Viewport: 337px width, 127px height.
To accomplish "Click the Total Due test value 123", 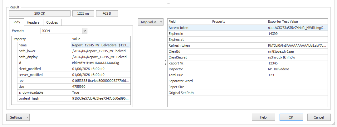I will (271, 75).
